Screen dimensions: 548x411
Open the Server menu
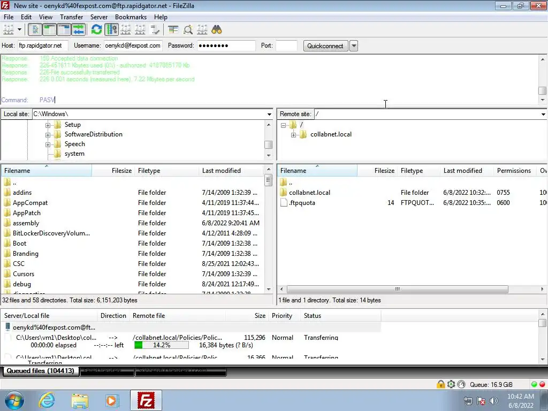(x=99, y=17)
